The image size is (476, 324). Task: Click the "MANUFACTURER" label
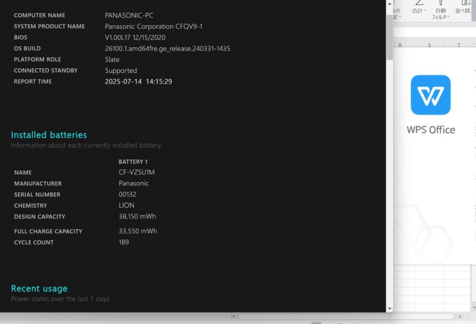tap(38, 183)
